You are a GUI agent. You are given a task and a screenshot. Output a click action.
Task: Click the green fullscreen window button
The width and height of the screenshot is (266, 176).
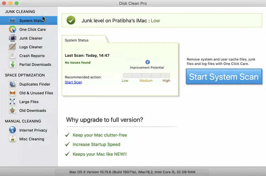17,3
